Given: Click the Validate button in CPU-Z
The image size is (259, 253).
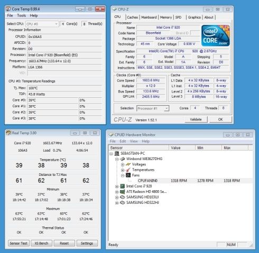Looking at the screenshot, I should (196, 119).
